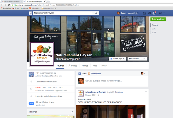Open the Plus tab dropdown
This screenshot has width=173, height=118.
(x=104, y=66)
